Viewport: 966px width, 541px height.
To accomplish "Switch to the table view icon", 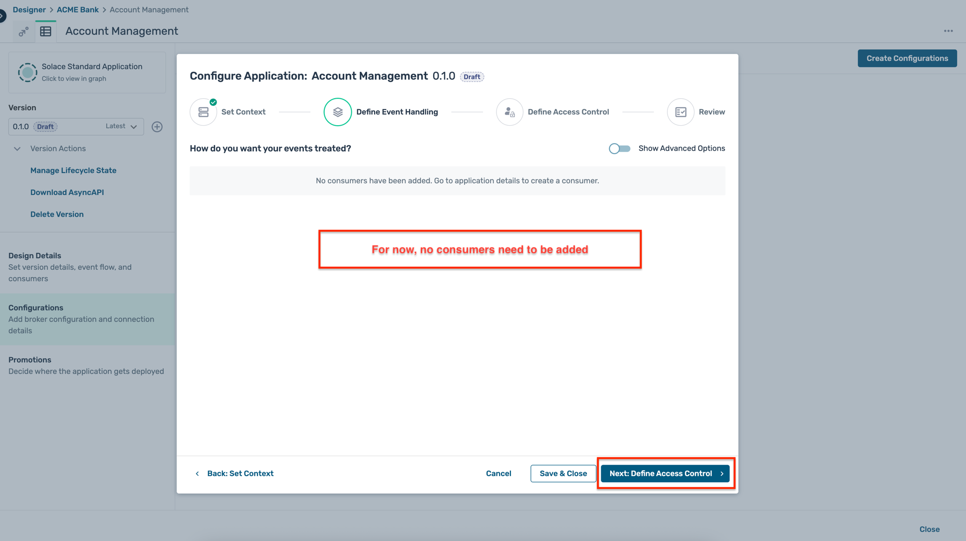I will [46, 31].
